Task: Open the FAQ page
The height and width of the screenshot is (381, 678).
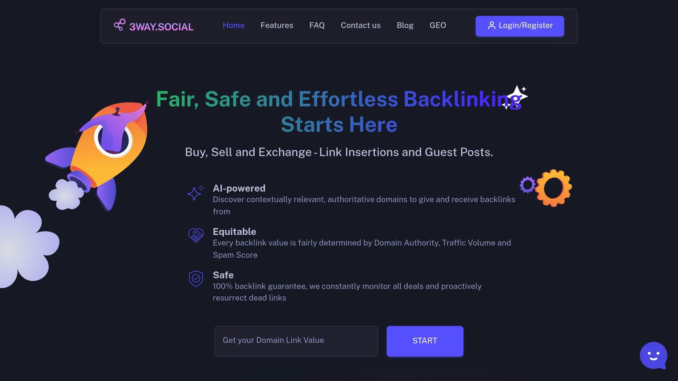Action: pyautogui.click(x=317, y=25)
